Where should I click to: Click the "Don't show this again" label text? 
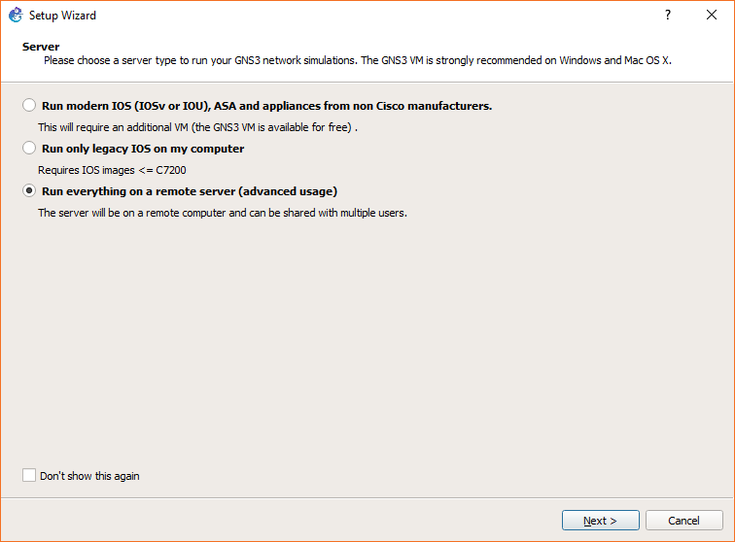pos(89,476)
